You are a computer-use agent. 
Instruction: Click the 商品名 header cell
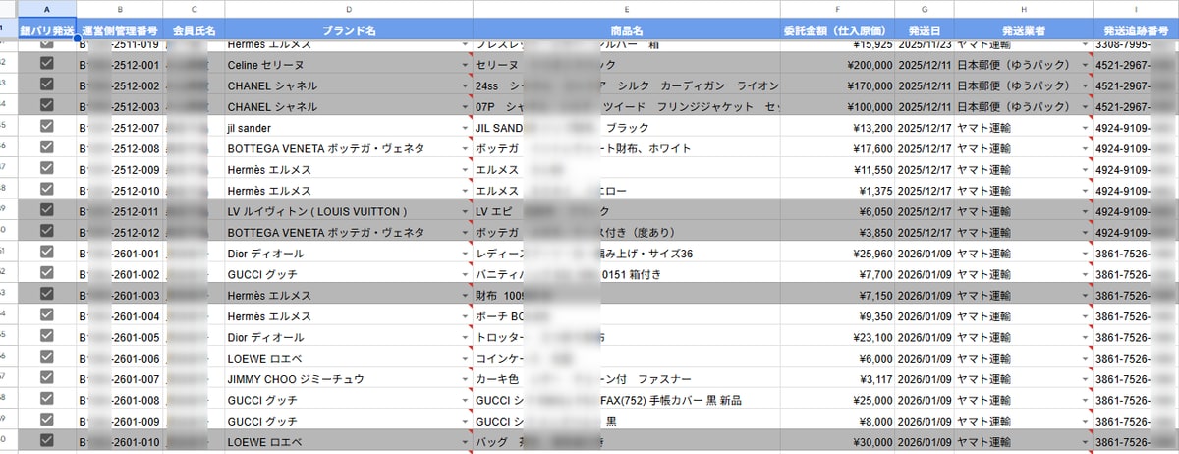pos(625,30)
